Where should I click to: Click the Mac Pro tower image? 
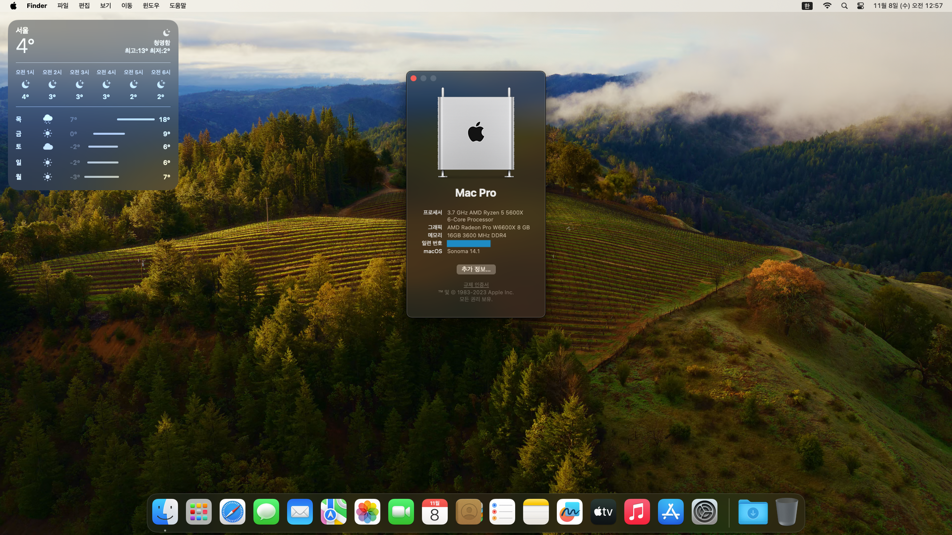pos(476,132)
